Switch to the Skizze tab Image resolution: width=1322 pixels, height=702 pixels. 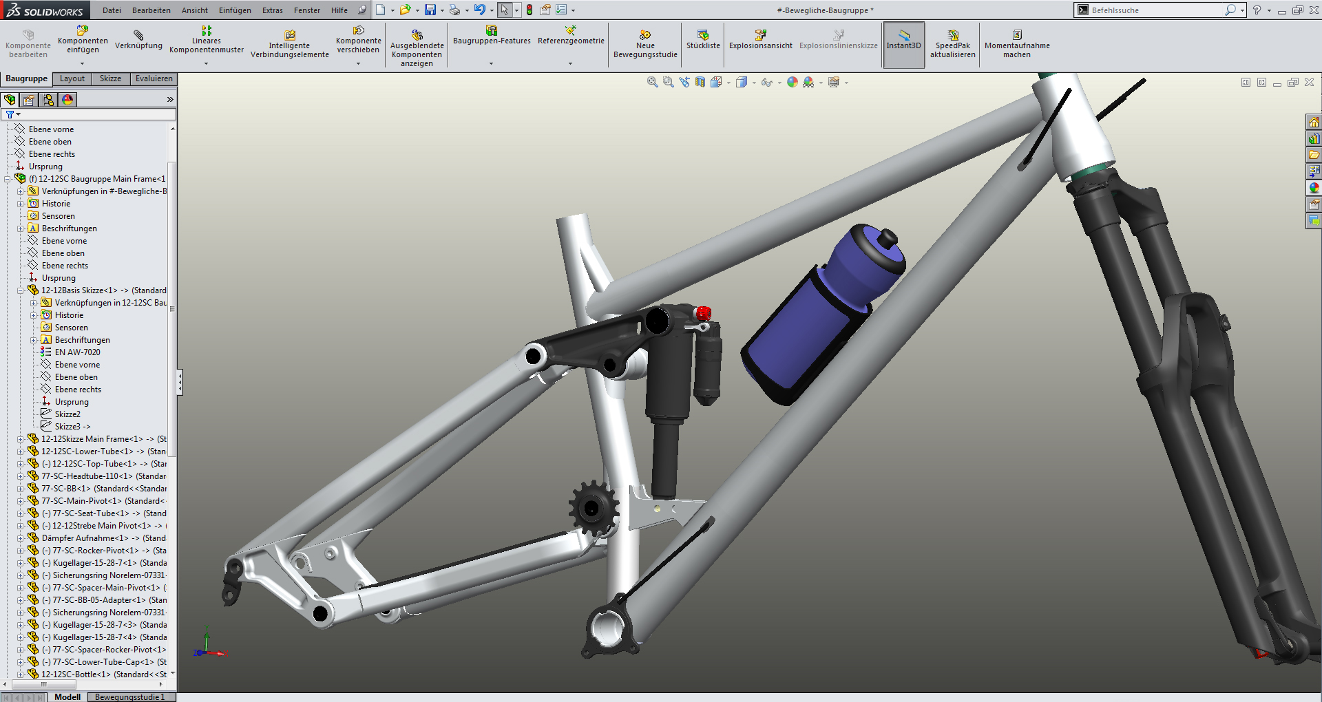[x=110, y=78]
